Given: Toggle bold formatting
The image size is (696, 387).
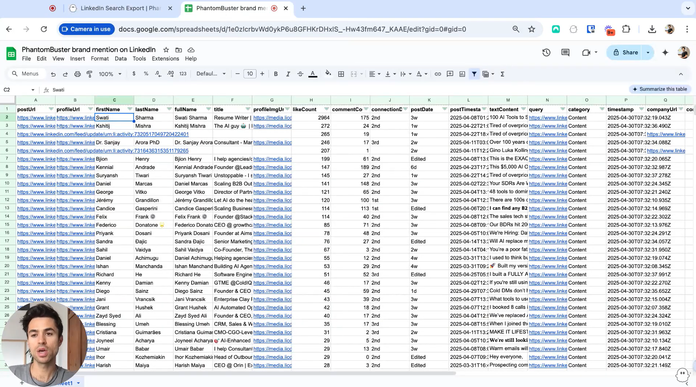Looking at the screenshot, I should (x=275, y=74).
